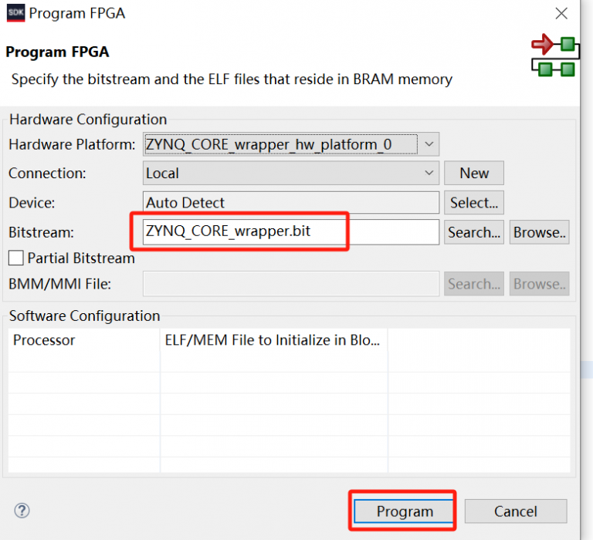The width and height of the screenshot is (593, 540).
Task: Select the ELF/MEM File column header
Action: point(273,340)
